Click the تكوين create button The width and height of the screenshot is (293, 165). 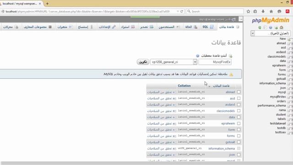[143, 62]
